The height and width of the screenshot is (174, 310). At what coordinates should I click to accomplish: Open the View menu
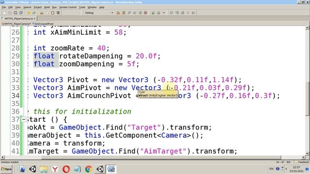pos(18,7)
